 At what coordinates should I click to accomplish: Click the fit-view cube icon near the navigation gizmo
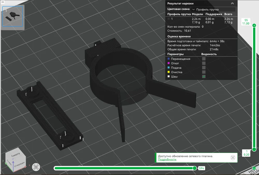click(x=36, y=167)
